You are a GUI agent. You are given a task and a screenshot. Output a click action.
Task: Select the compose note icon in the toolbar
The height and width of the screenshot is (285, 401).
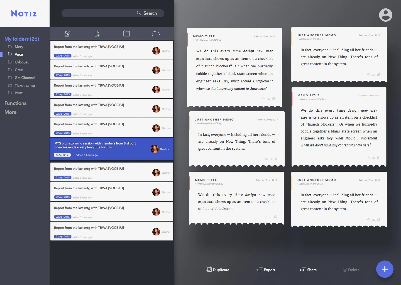pyautogui.click(x=67, y=34)
